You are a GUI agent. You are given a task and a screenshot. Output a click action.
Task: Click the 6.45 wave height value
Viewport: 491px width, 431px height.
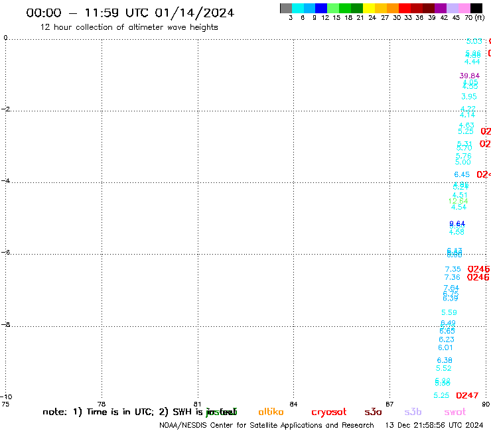(x=462, y=174)
